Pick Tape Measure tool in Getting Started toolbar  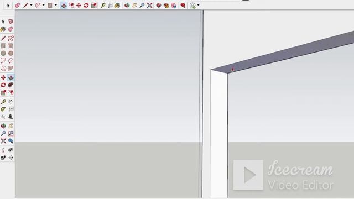(x=103, y=5)
